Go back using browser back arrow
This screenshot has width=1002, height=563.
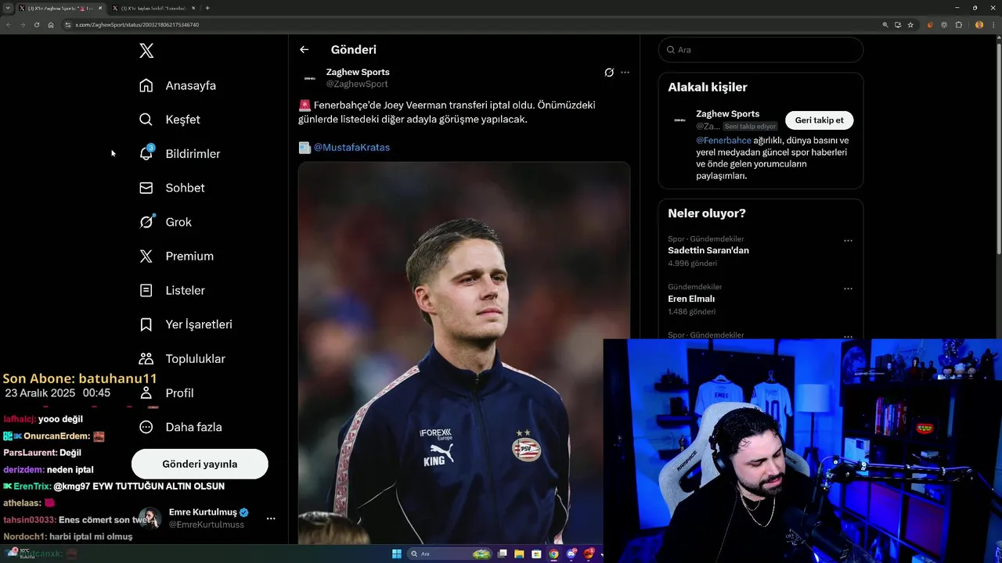pyautogui.click(x=8, y=24)
